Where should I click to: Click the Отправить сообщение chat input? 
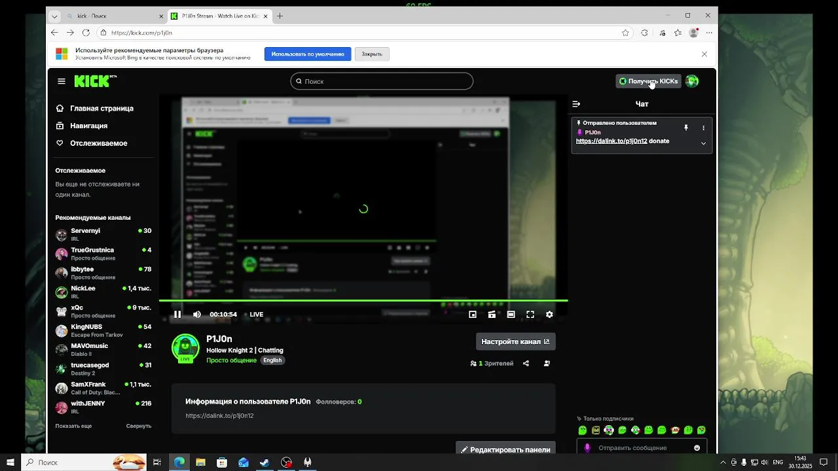click(642, 448)
